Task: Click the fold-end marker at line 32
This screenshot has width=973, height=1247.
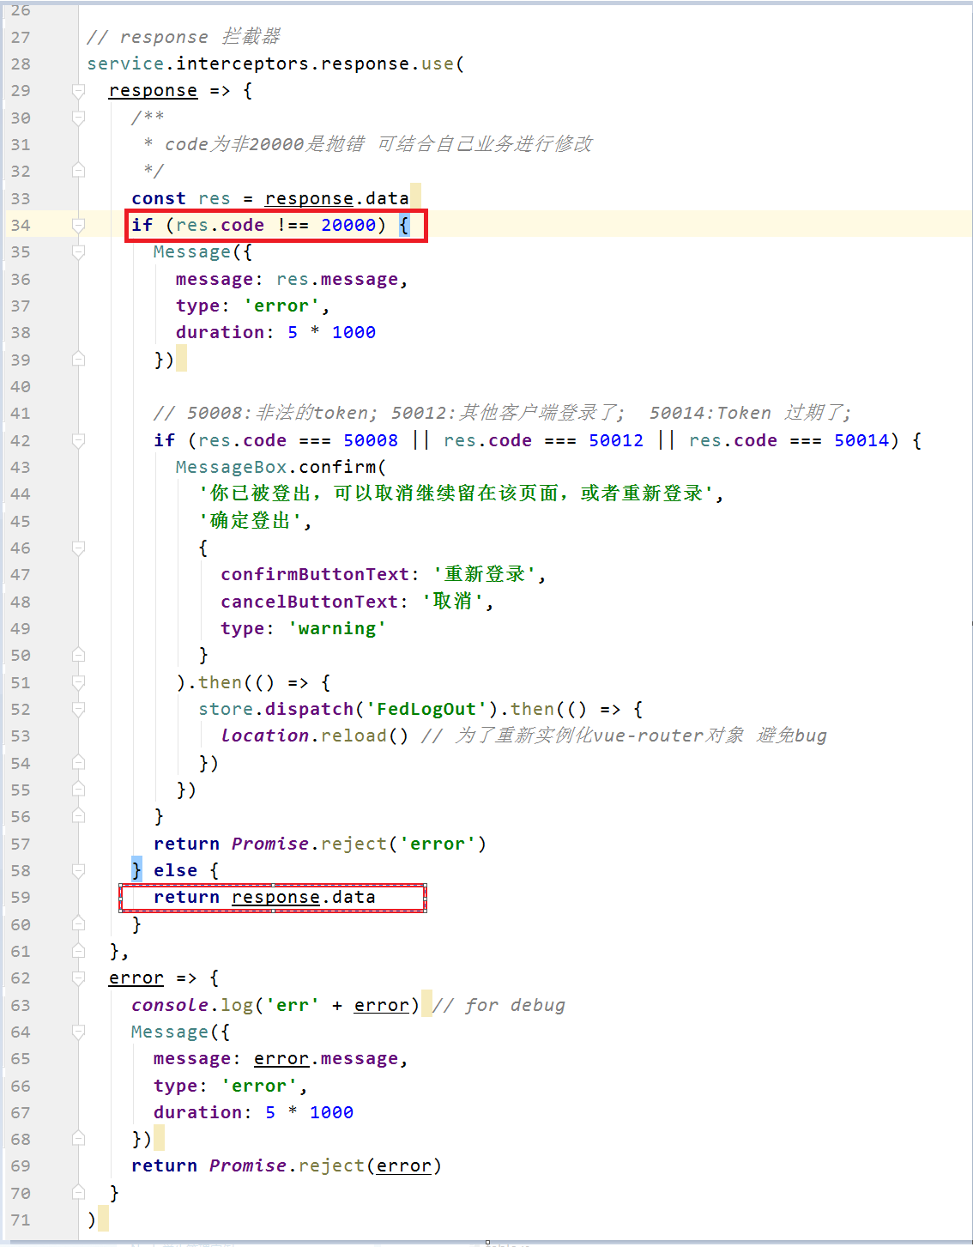Action: [78, 171]
